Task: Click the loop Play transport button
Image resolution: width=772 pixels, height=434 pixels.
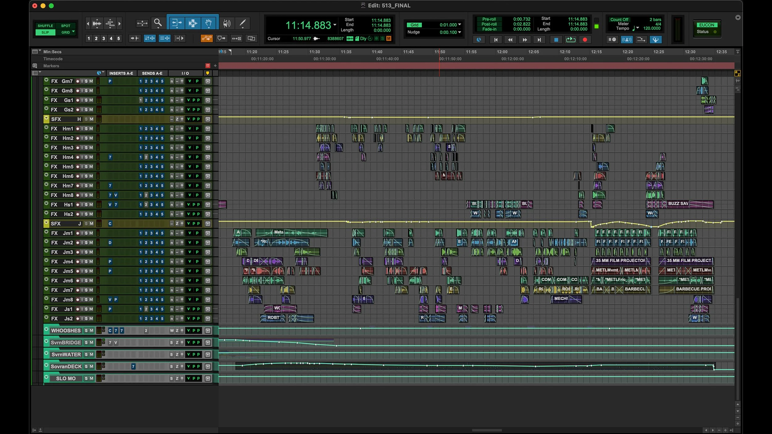Action: [570, 40]
